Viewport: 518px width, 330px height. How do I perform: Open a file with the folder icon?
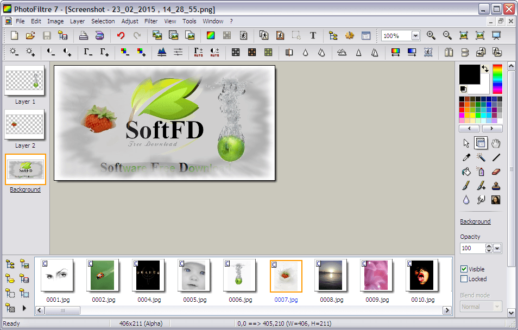(x=30, y=35)
